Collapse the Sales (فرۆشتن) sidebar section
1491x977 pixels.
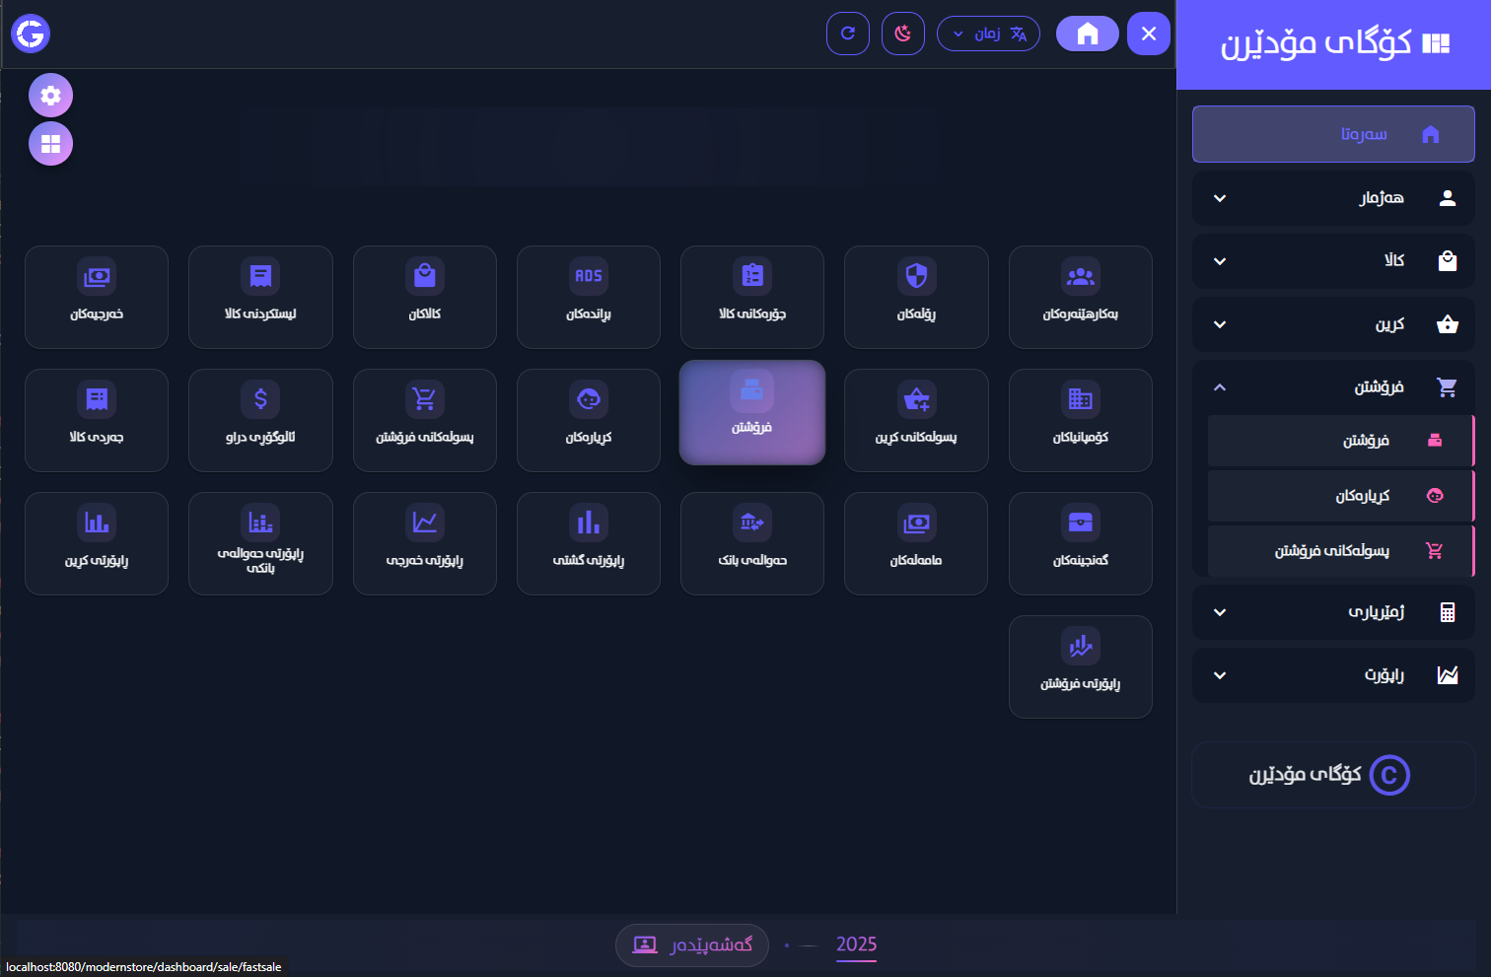[x=1333, y=387]
